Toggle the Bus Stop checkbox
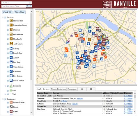 (8, 63)
